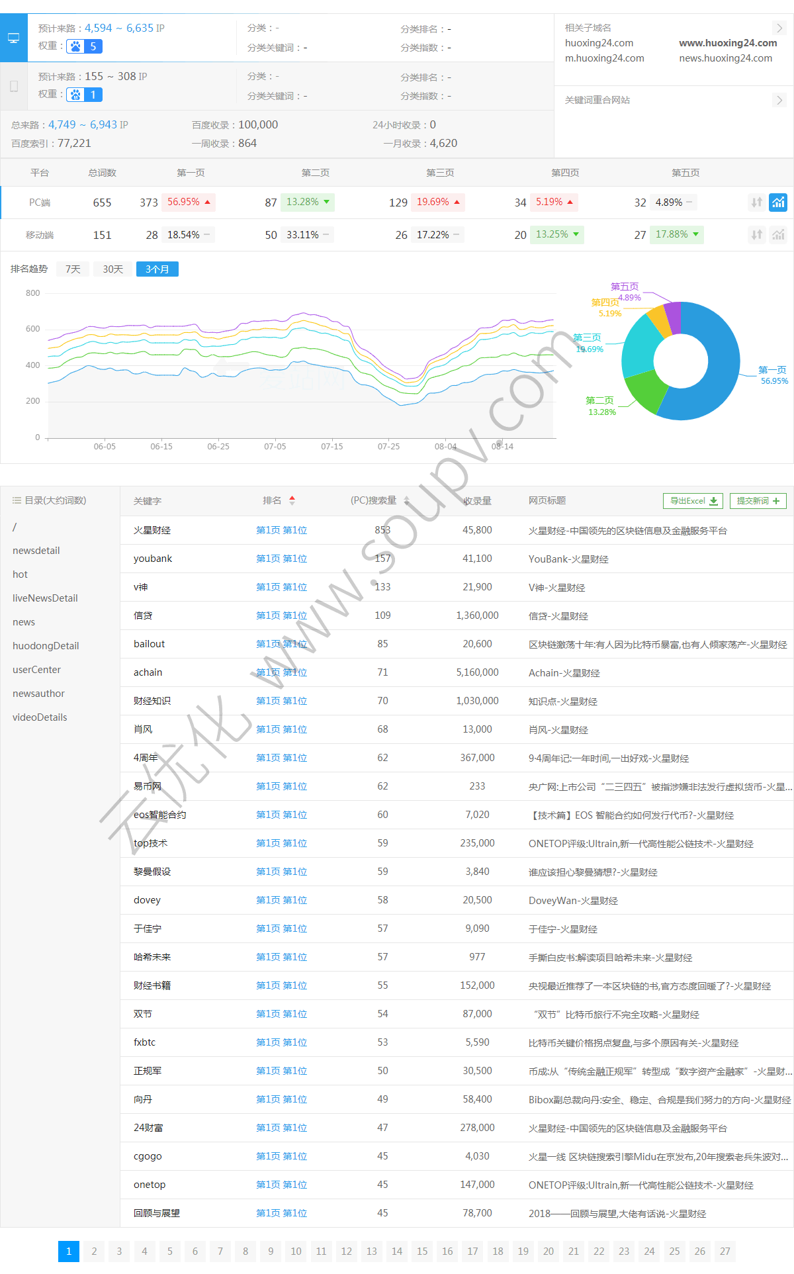The image size is (794, 1274).
Task: Click page title 'YouBank-火星财经'
Action: pyautogui.click(x=568, y=559)
